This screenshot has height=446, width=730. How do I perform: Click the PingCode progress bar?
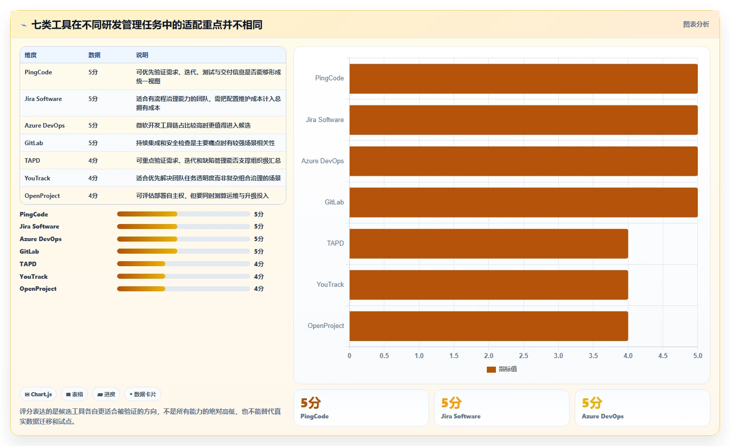(x=183, y=214)
